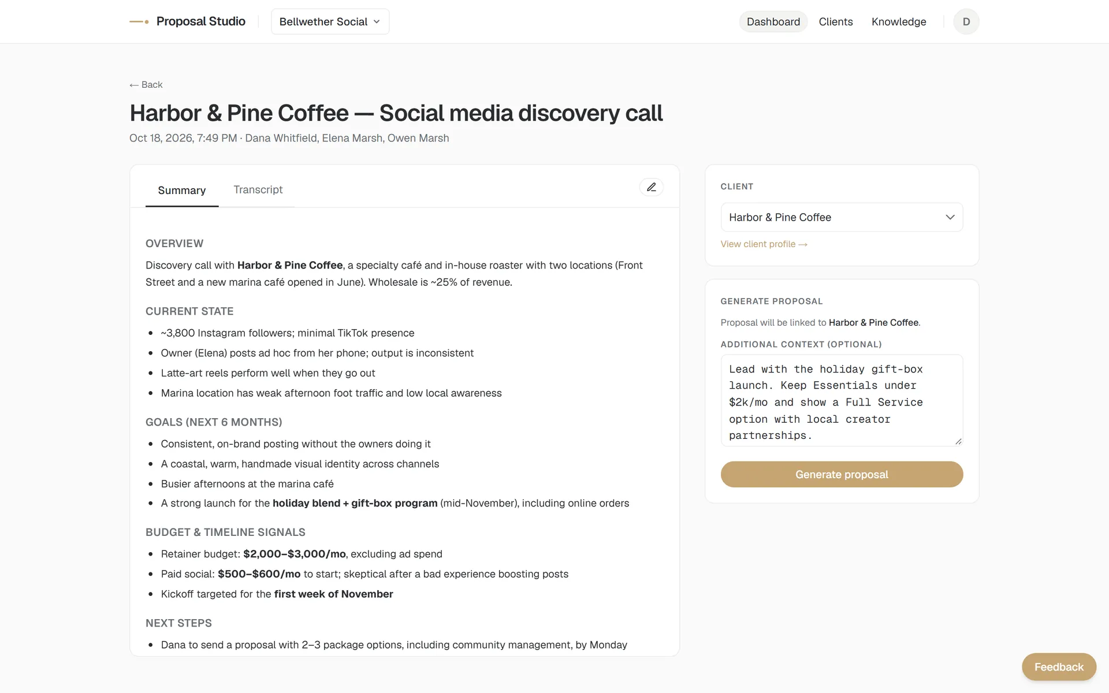
Task: Go to the Clients page
Action: (x=835, y=21)
